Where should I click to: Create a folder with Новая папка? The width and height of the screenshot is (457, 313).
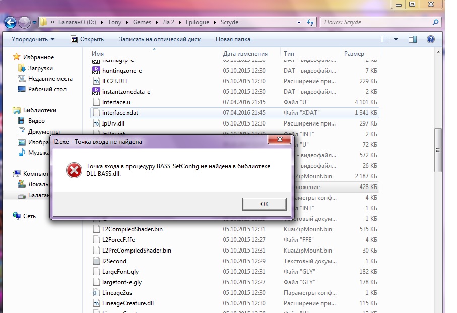point(233,39)
